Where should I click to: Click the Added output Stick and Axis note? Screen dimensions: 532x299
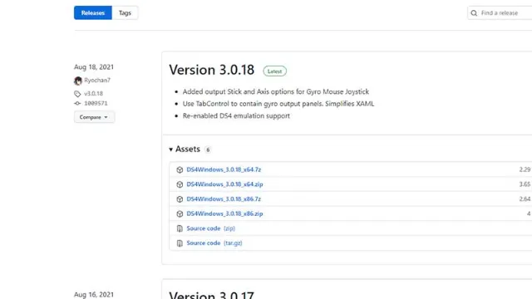[x=275, y=92]
